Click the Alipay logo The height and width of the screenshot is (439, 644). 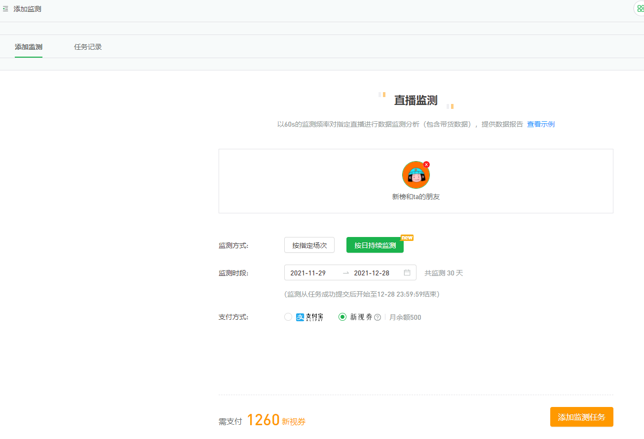tap(309, 317)
